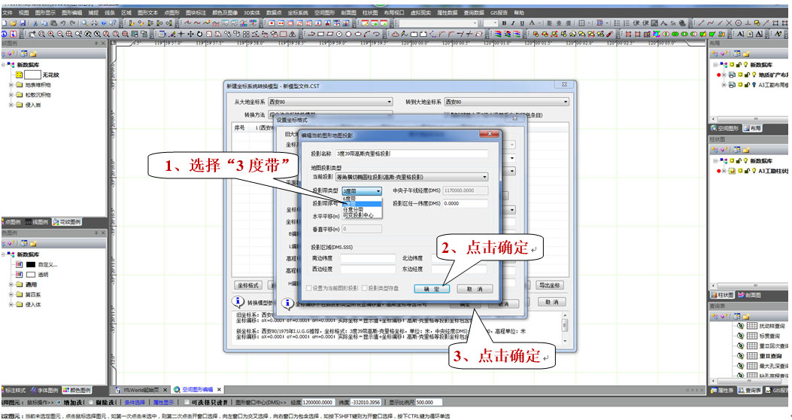Click the AI text tool icon
Screen dimensions: 792x420
coord(741,34)
